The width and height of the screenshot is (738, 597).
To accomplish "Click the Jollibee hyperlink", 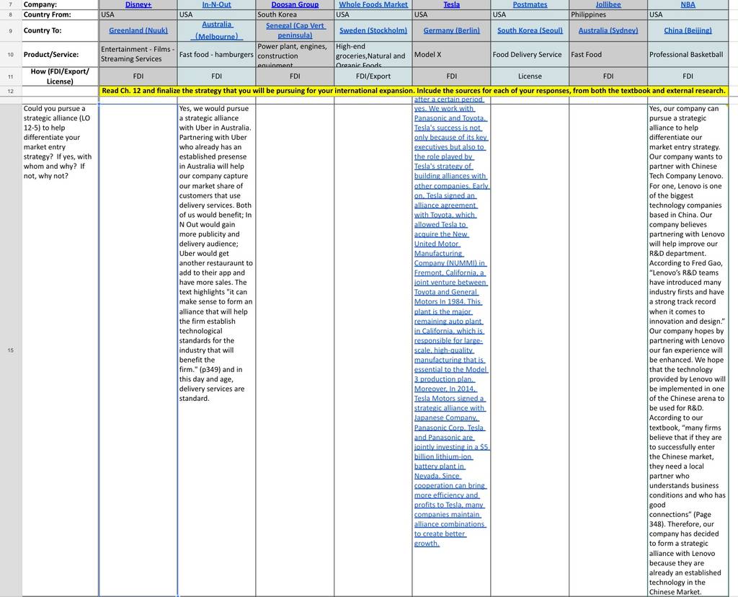I will coord(608,4).
